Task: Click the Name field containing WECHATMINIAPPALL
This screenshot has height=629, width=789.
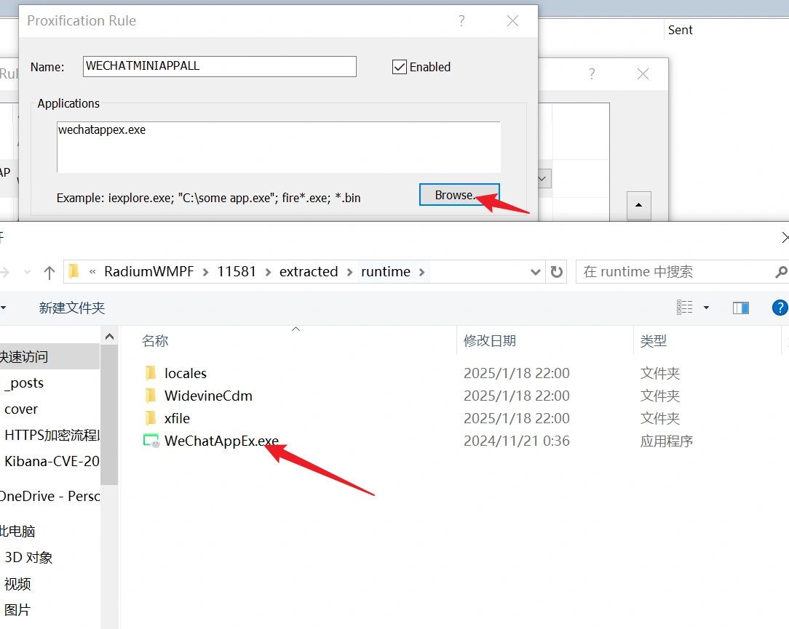Action: [x=219, y=66]
